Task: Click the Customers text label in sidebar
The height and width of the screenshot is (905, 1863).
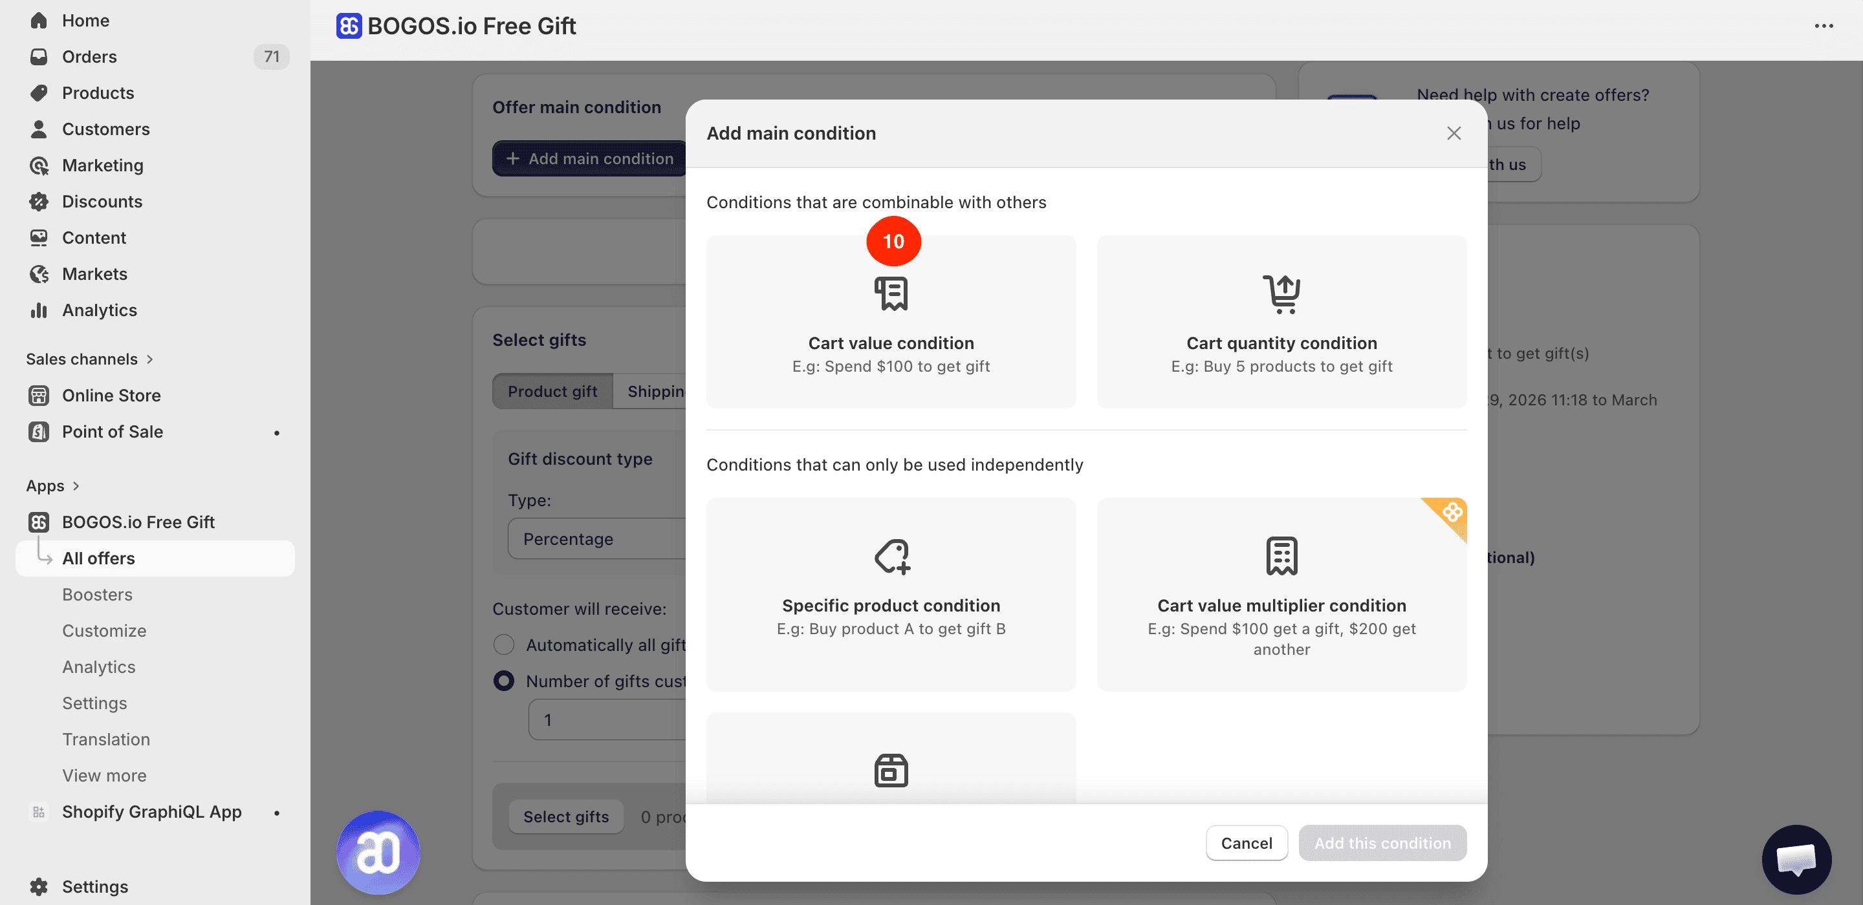Action: click(105, 129)
